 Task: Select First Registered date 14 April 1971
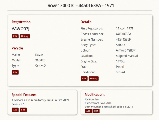pos(124,28)
